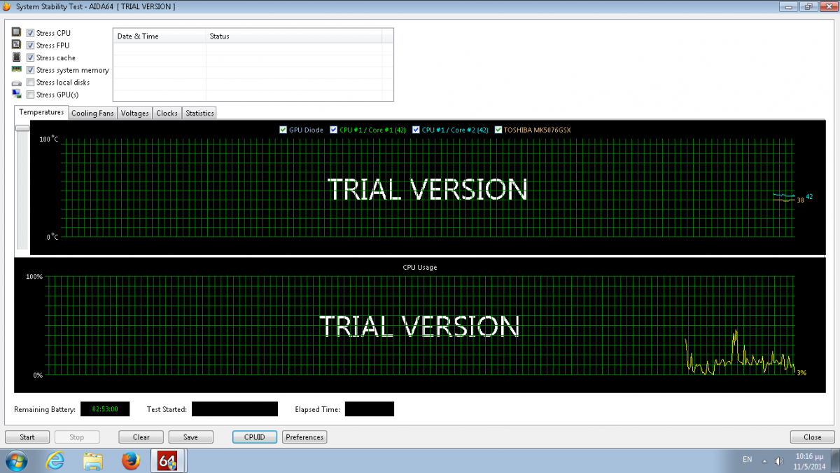Click the Elapsed Time field
The image size is (840, 473).
370,409
